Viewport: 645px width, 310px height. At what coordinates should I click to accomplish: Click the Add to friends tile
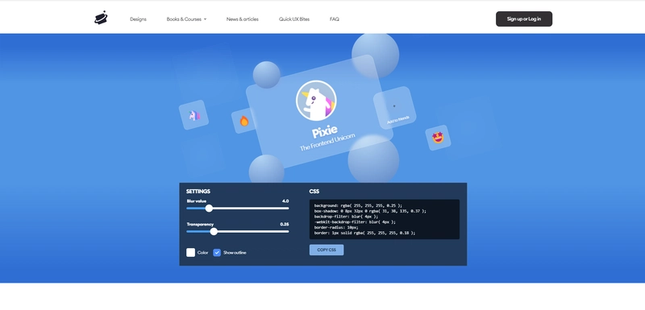click(x=394, y=108)
